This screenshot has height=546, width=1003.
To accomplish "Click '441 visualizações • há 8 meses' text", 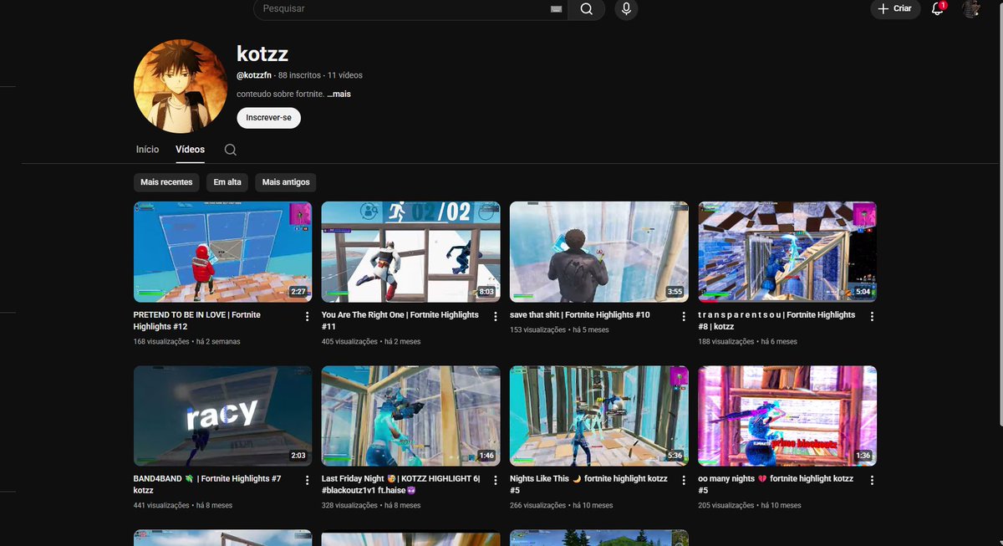I will click(x=183, y=506).
